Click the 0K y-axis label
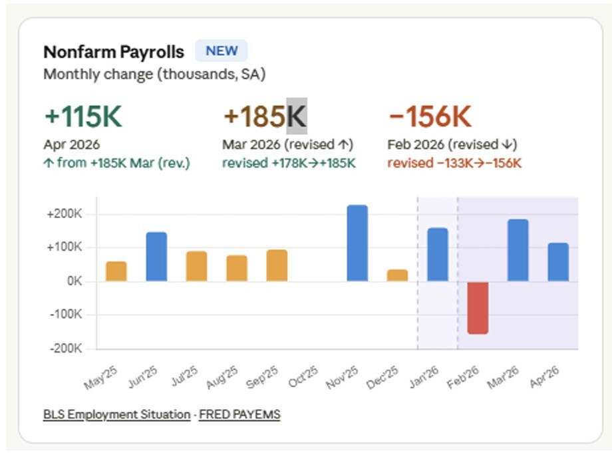 click(75, 281)
